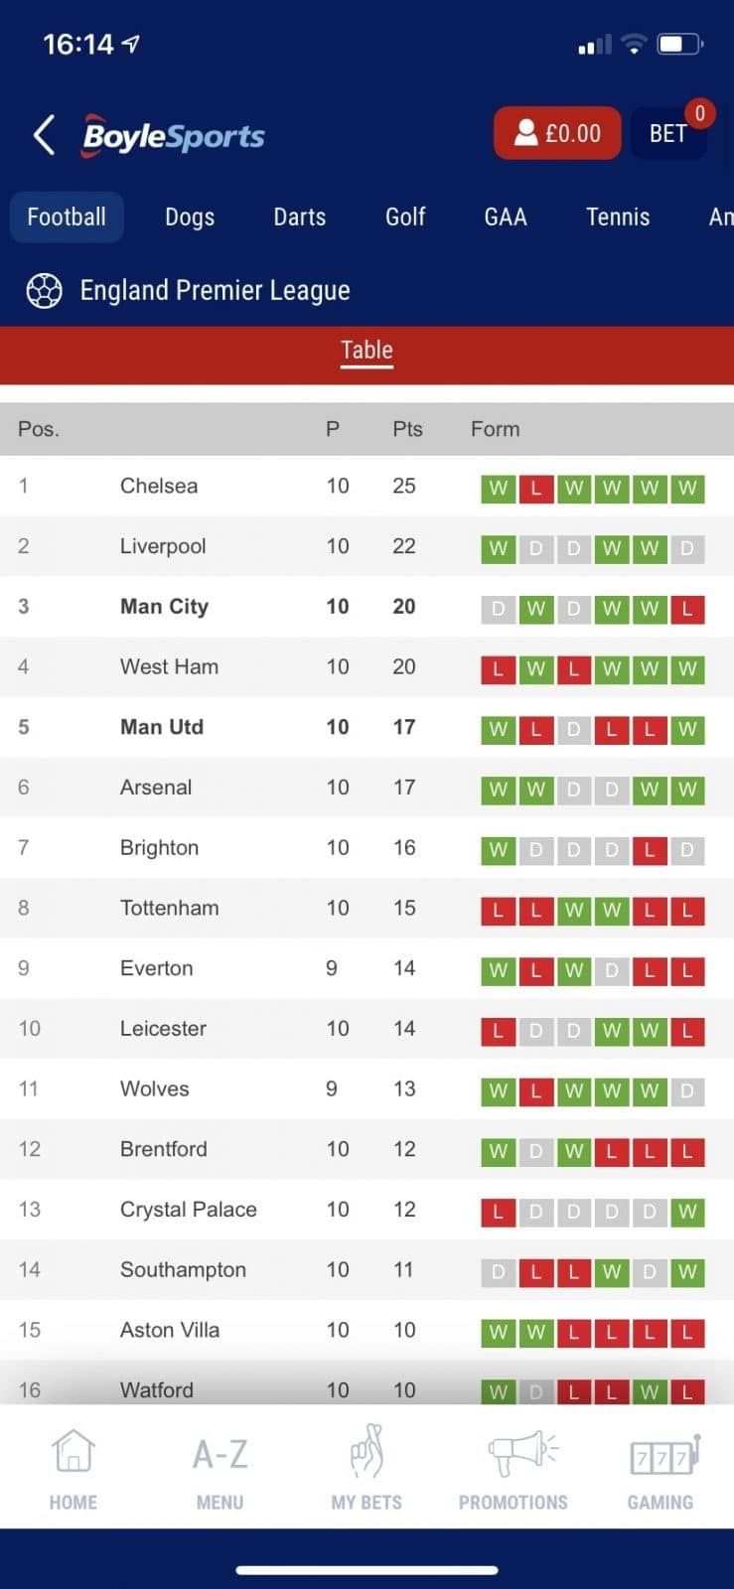Select the Man City team row
This screenshot has height=1589, width=734.
367,607
